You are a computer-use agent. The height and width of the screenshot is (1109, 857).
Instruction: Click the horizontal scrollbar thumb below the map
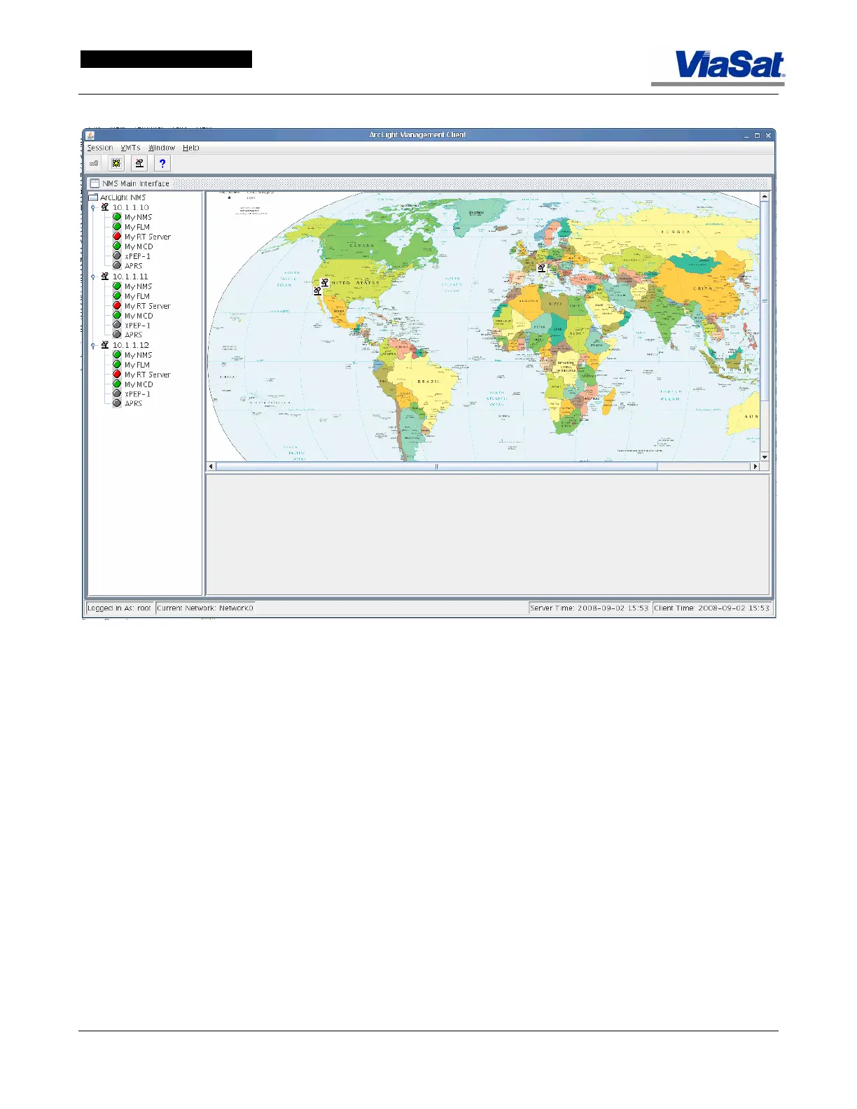[437, 466]
